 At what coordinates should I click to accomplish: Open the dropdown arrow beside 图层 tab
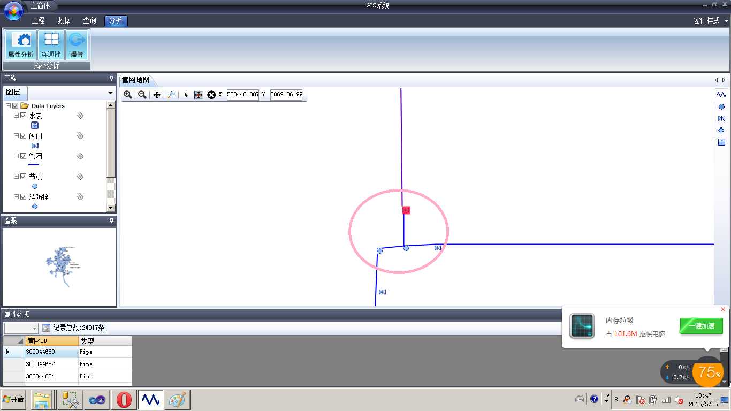[110, 93]
